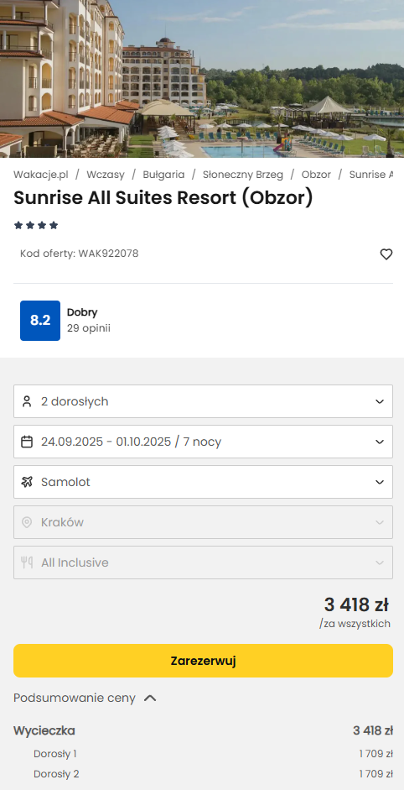
Task: Open the Bułgaria breadcrumb link
Action: click(x=163, y=175)
